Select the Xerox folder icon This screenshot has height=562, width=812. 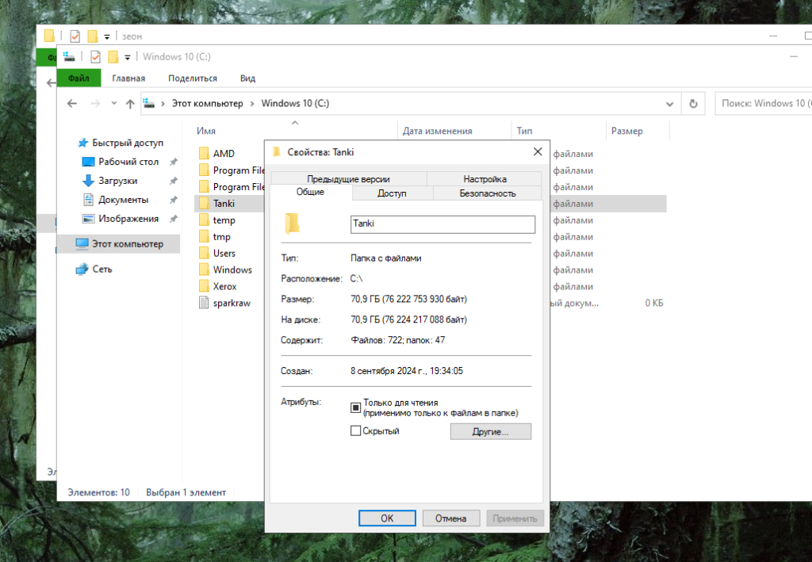(204, 286)
